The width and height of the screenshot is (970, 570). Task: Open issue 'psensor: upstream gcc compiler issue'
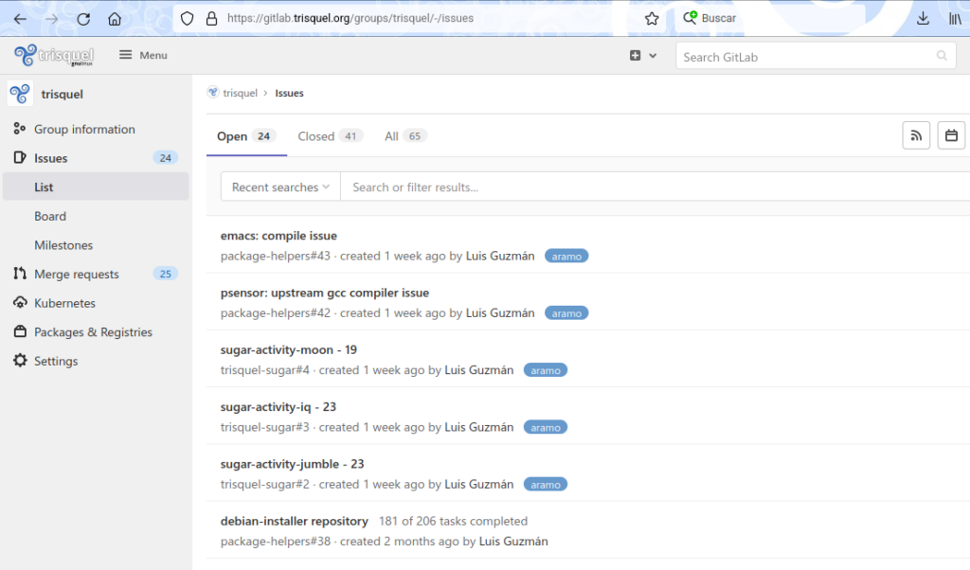325,293
